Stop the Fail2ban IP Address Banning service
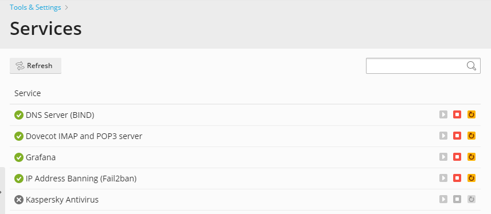 pyautogui.click(x=457, y=178)
